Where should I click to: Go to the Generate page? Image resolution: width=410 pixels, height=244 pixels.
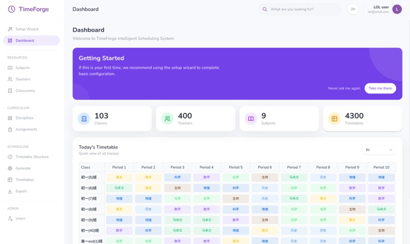pyautogui.click(x=32, y=168)
